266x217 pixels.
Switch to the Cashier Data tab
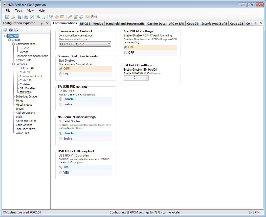pyautogui.click(x=157, y=24)
